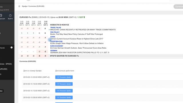
Task: Click the 2019-05-15 20:00 MSK date entry
Action: [36, 77]
